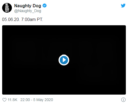Click the word Dog in the display name
This screenshot has width=128, height=104.
37,6
